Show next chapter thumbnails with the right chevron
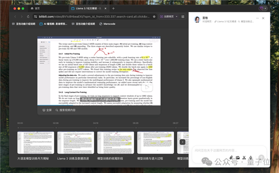This screenshot has height=173, width=279. tap(182, 142)
